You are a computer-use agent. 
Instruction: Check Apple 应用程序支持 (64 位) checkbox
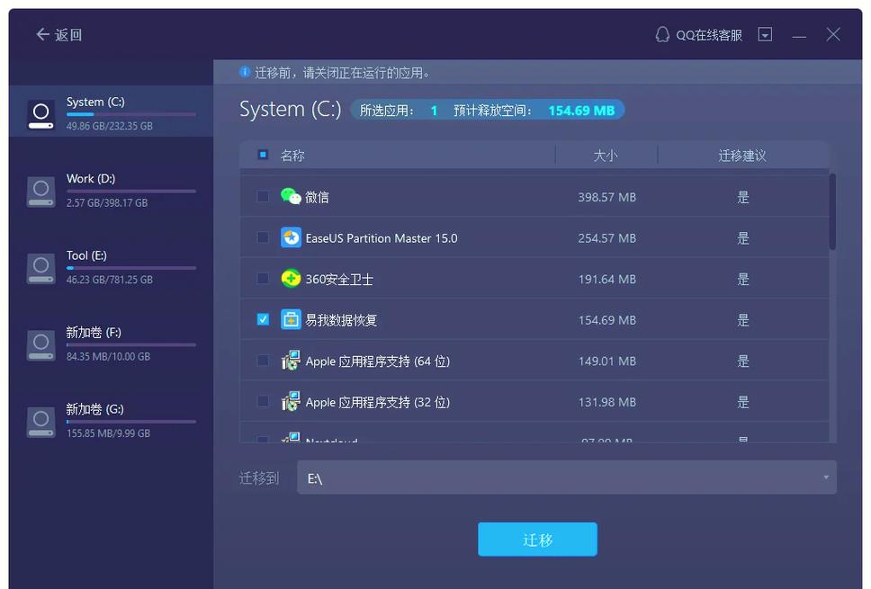[x=264, y=361]
